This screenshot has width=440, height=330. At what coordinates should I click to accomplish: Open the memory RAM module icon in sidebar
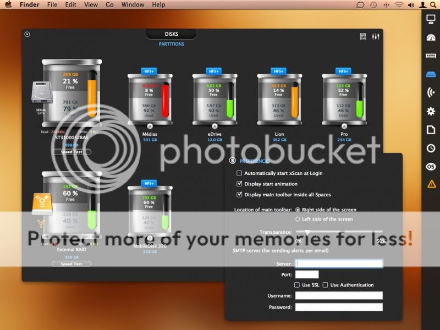[431, 56]
